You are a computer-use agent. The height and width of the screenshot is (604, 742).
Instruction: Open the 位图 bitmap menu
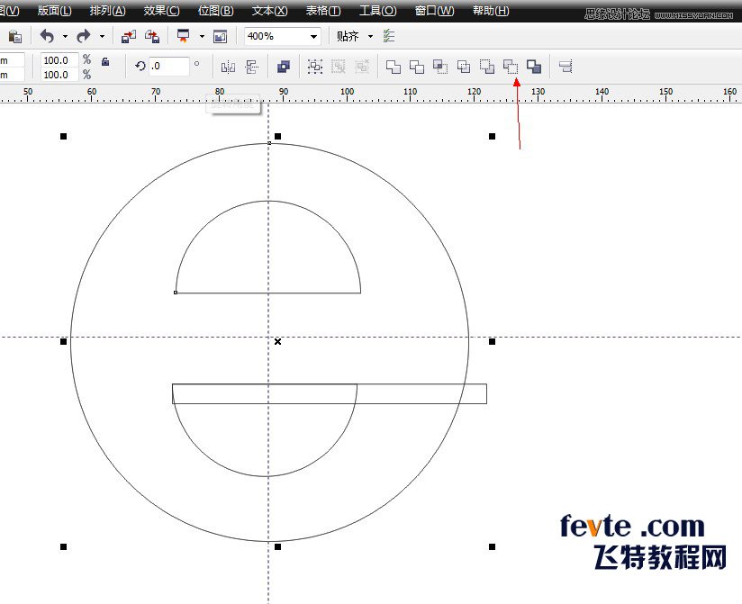[x=214, y=11]
